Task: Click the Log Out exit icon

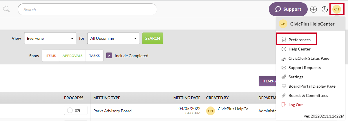Action: click(x=284, y=105)
